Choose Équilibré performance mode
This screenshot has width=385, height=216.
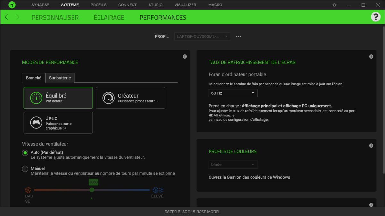[58, 98]
